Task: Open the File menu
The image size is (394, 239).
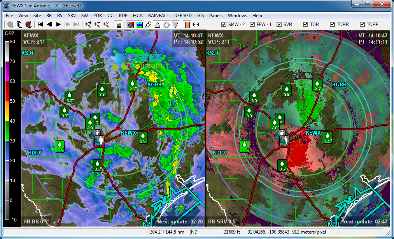Action: pyautogui.click(x=9, y=15)
